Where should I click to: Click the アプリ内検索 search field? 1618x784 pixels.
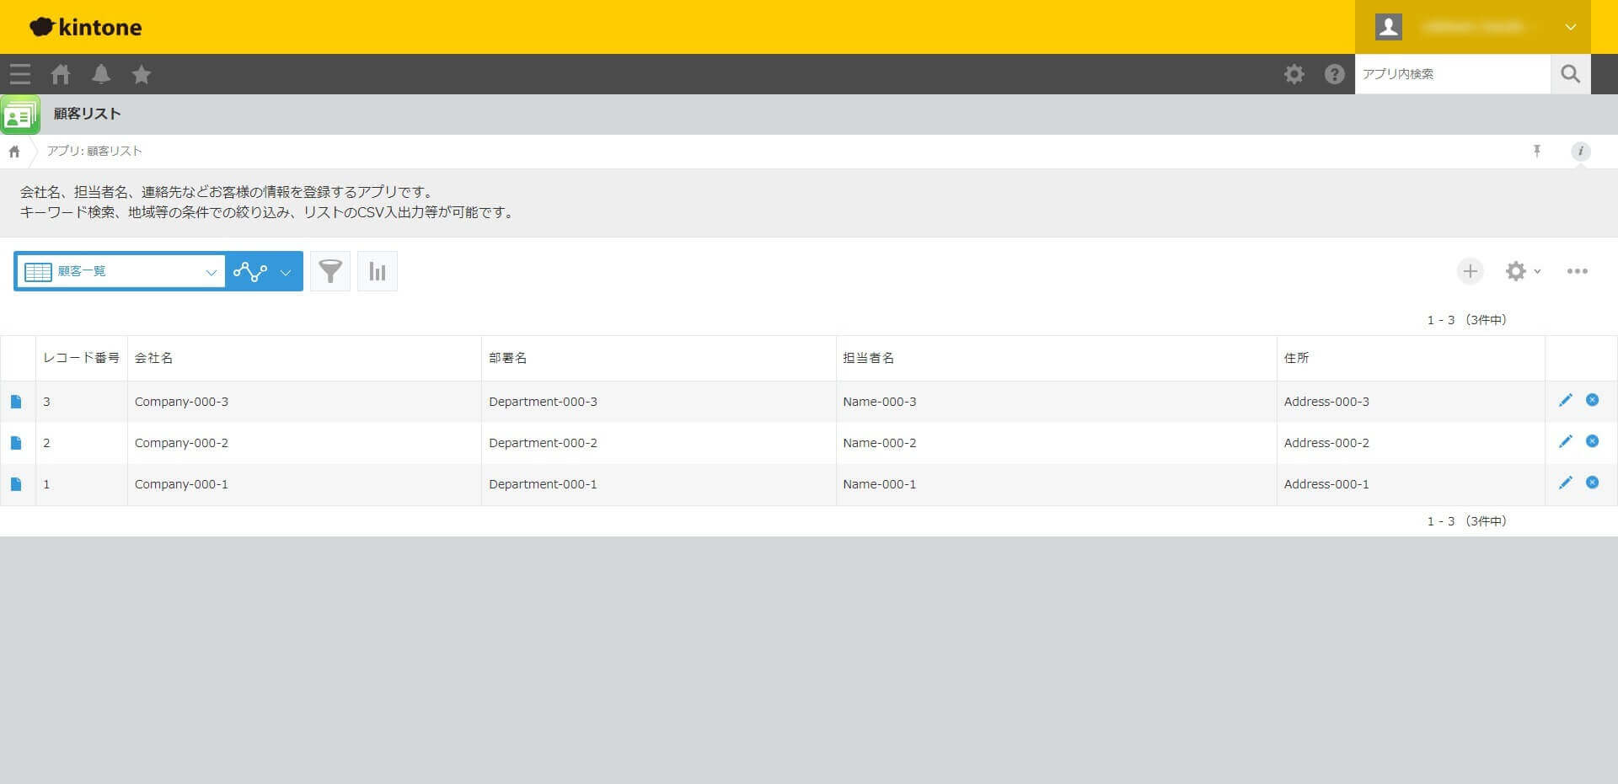(1453, 74)
